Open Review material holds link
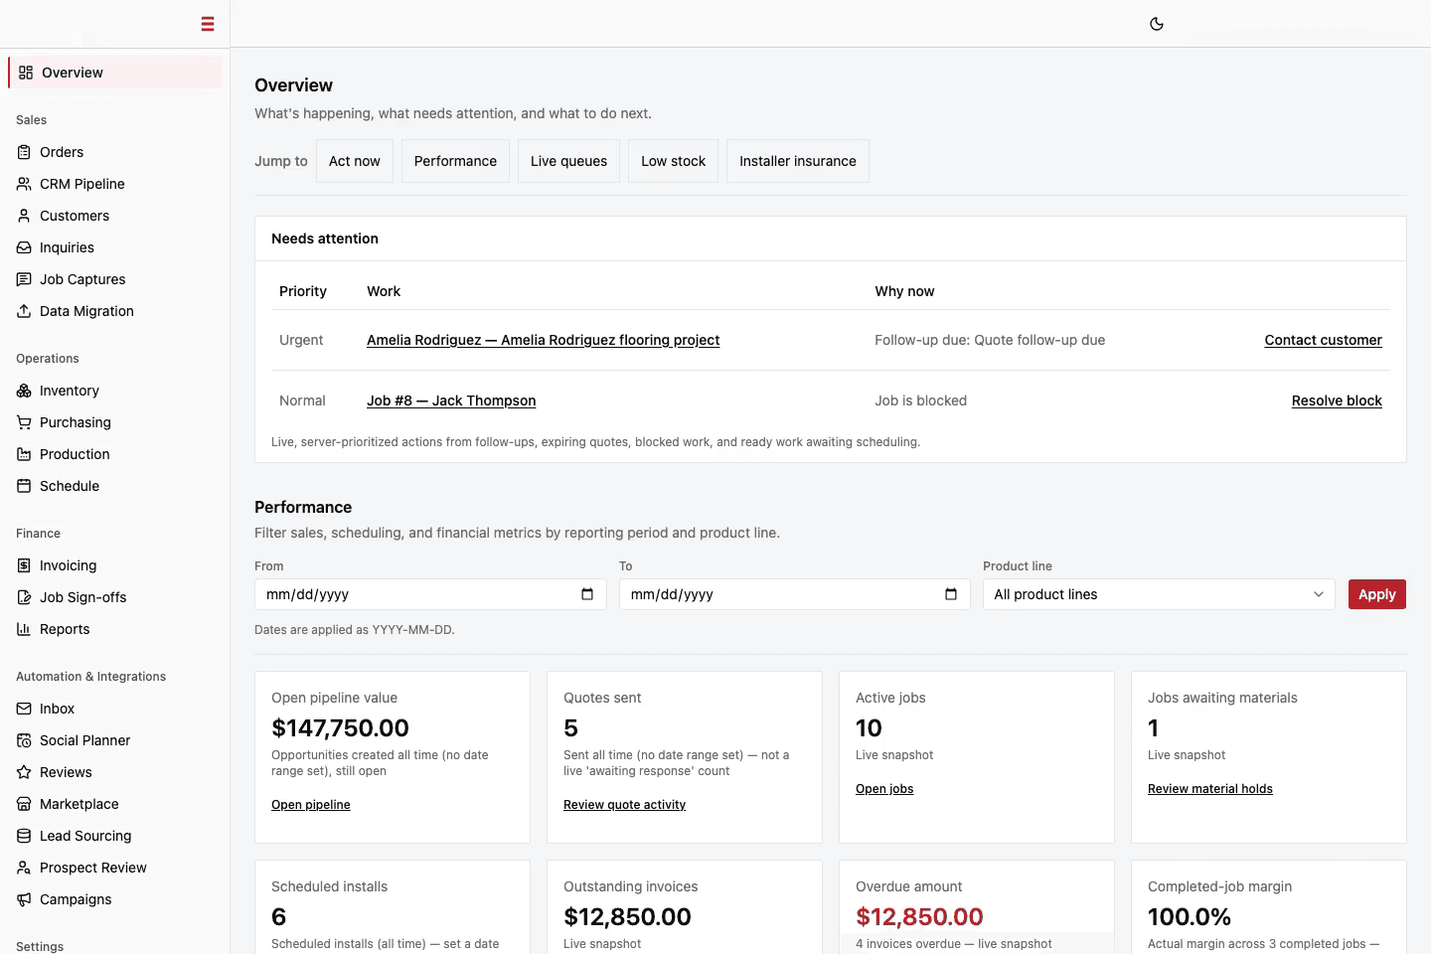 (1210, 789)
